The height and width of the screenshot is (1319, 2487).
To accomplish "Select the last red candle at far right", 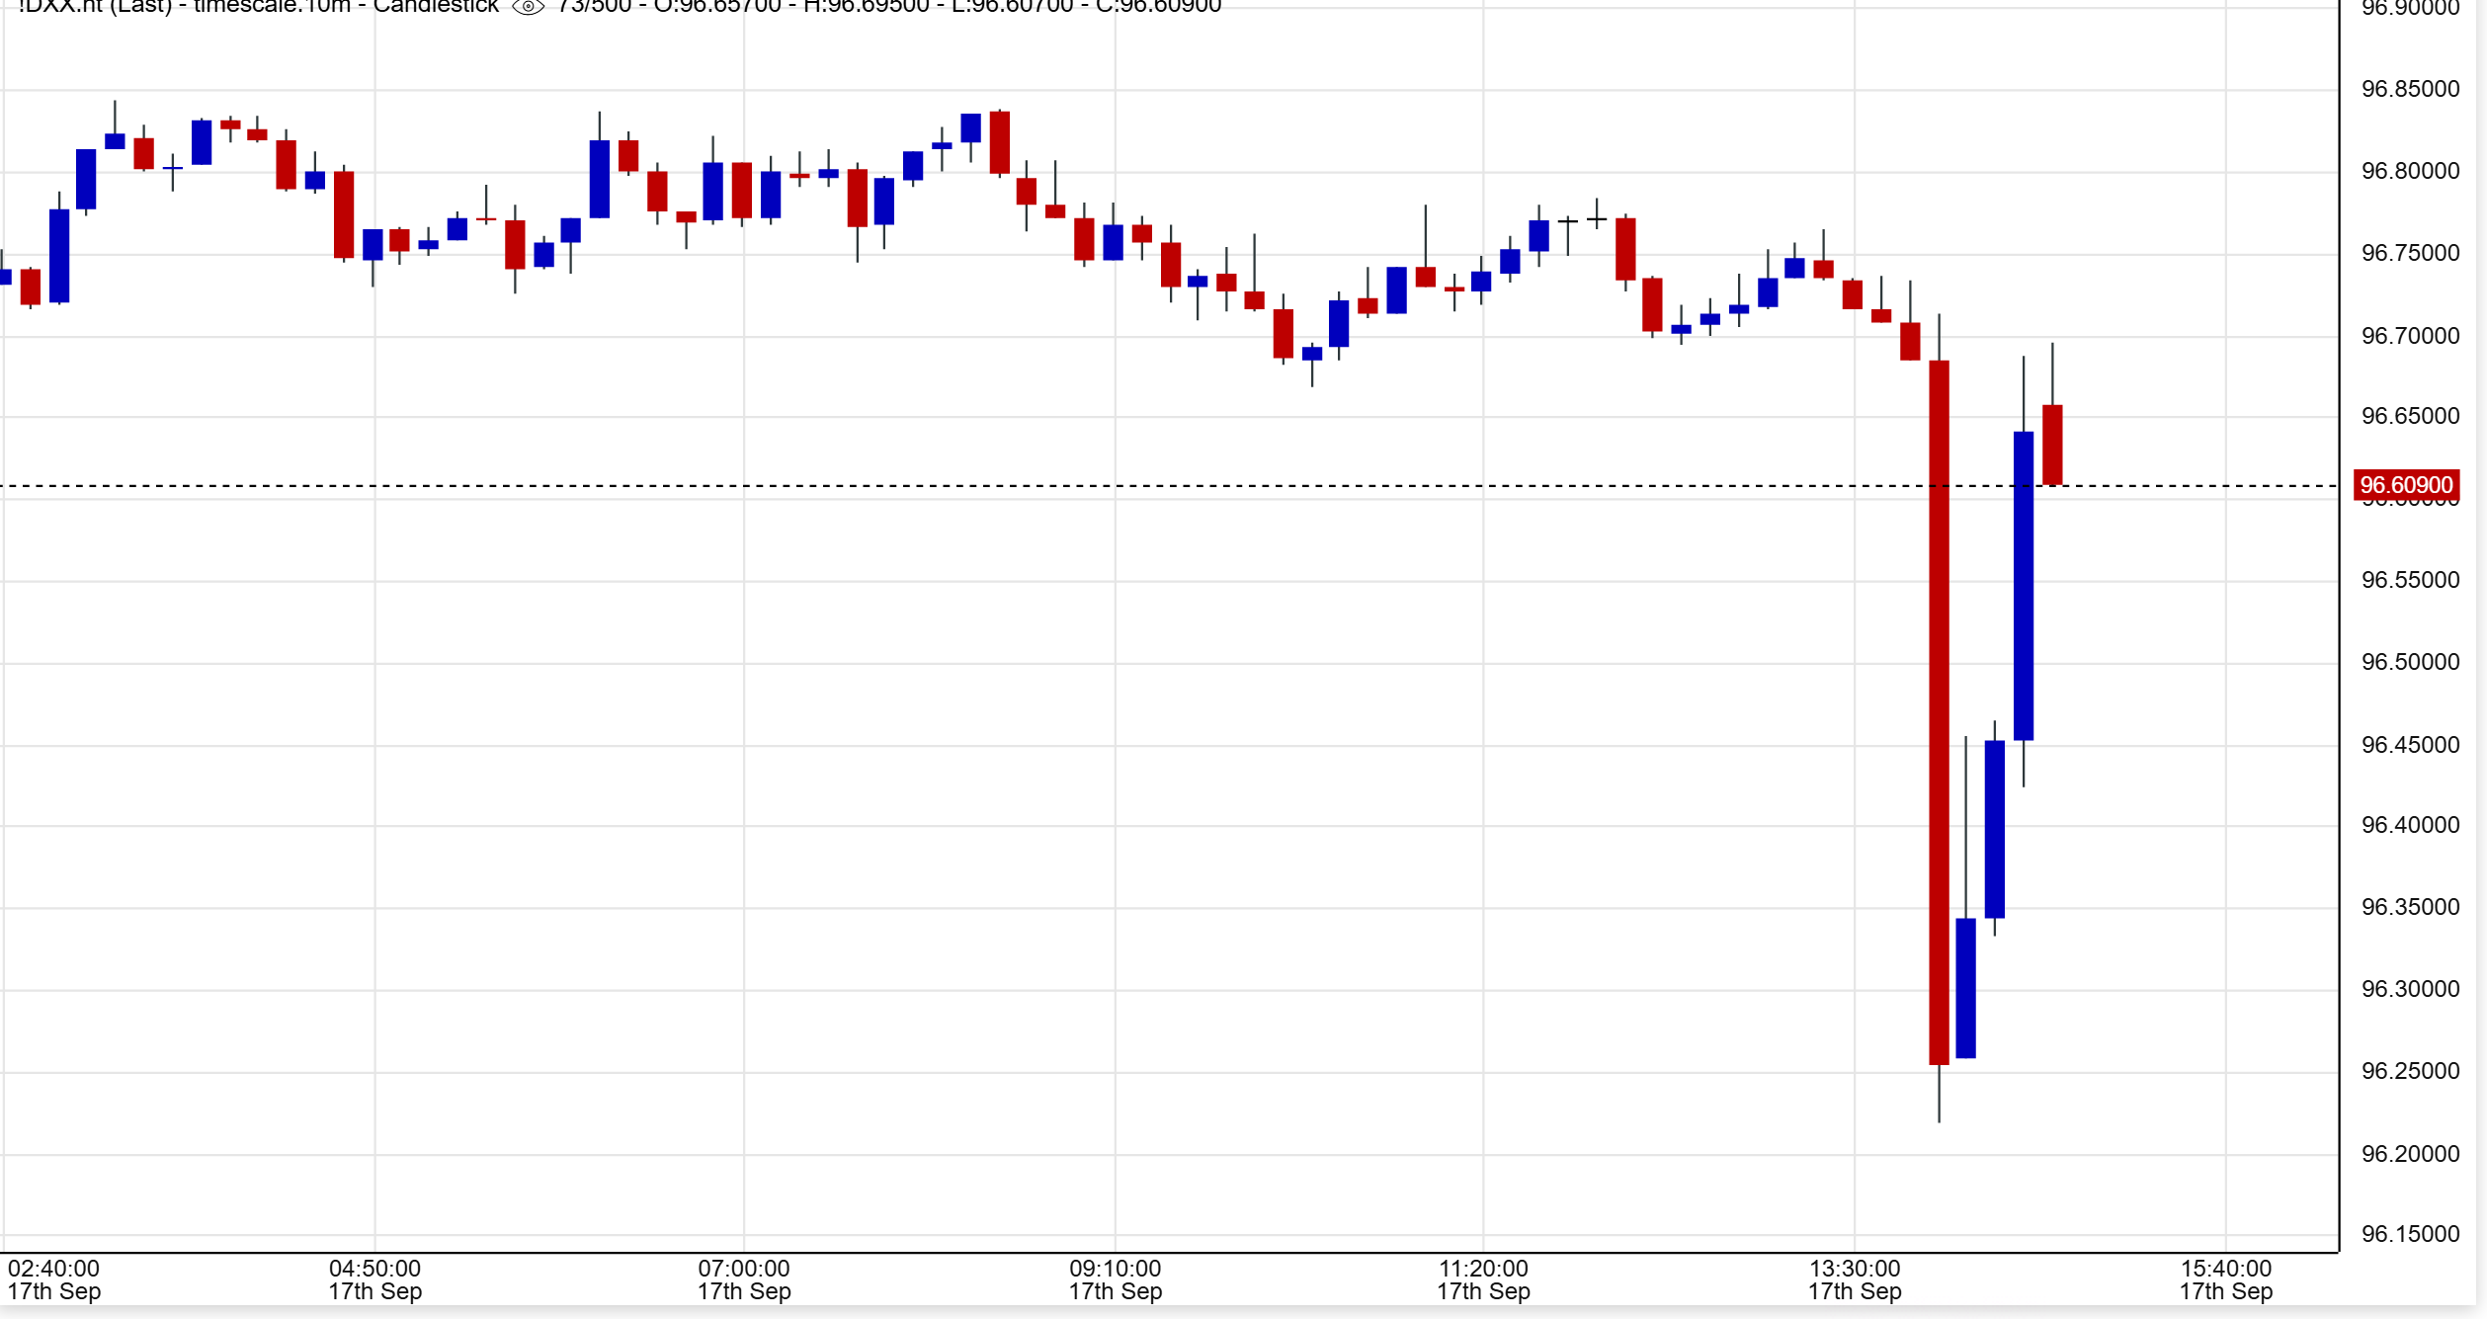I will click(x=2051, y=445).
